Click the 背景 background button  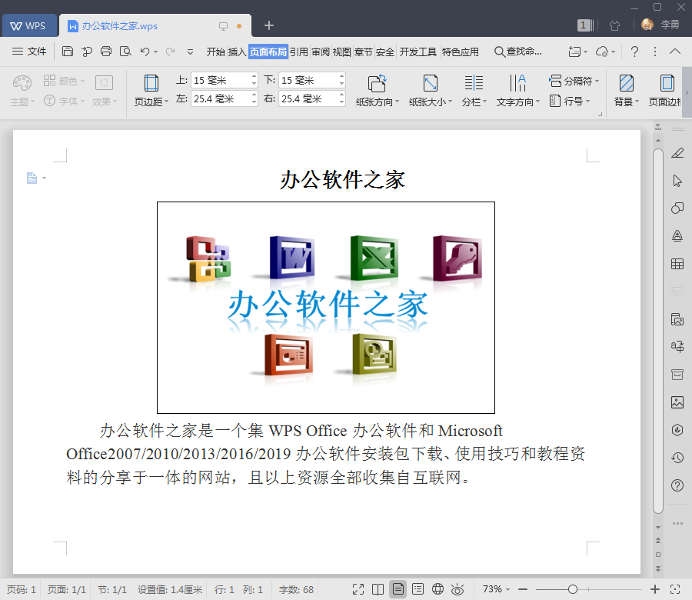(x=626, y=91)
